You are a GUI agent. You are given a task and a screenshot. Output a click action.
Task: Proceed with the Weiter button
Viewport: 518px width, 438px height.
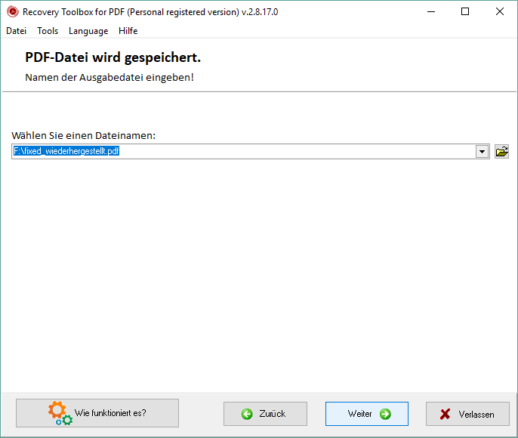[x=367, y=414]
